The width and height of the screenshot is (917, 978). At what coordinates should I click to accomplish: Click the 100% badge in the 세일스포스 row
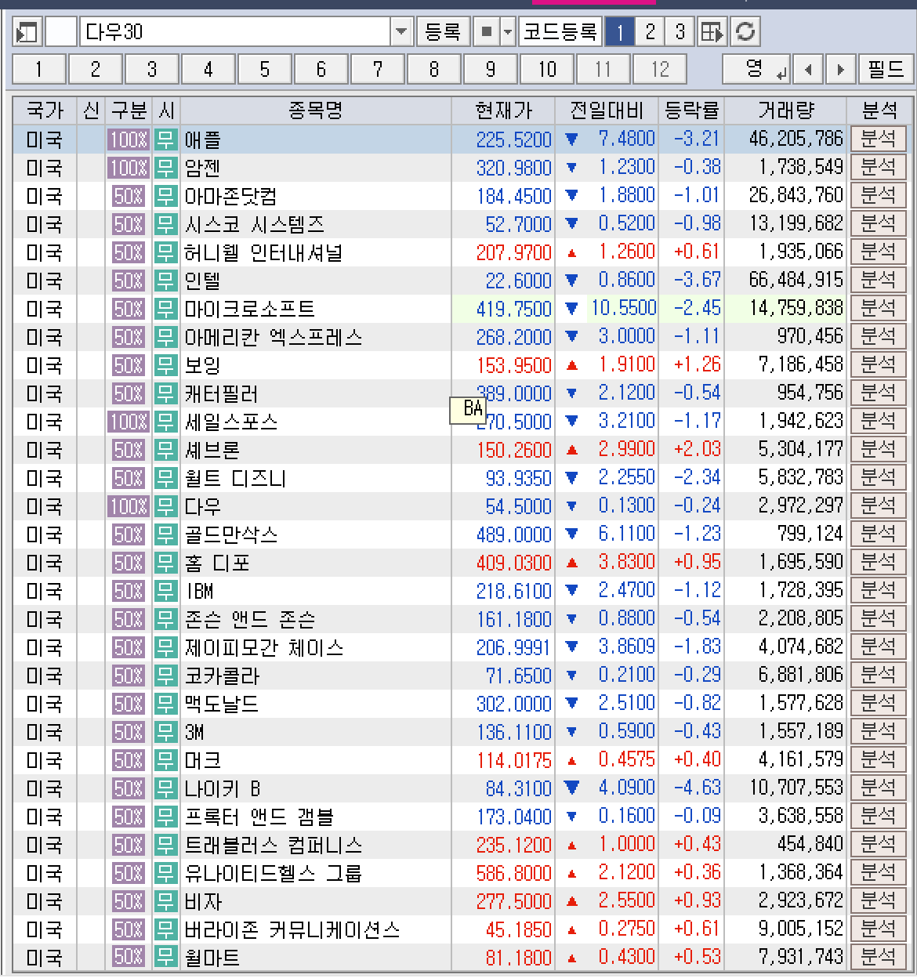[128, 422]
